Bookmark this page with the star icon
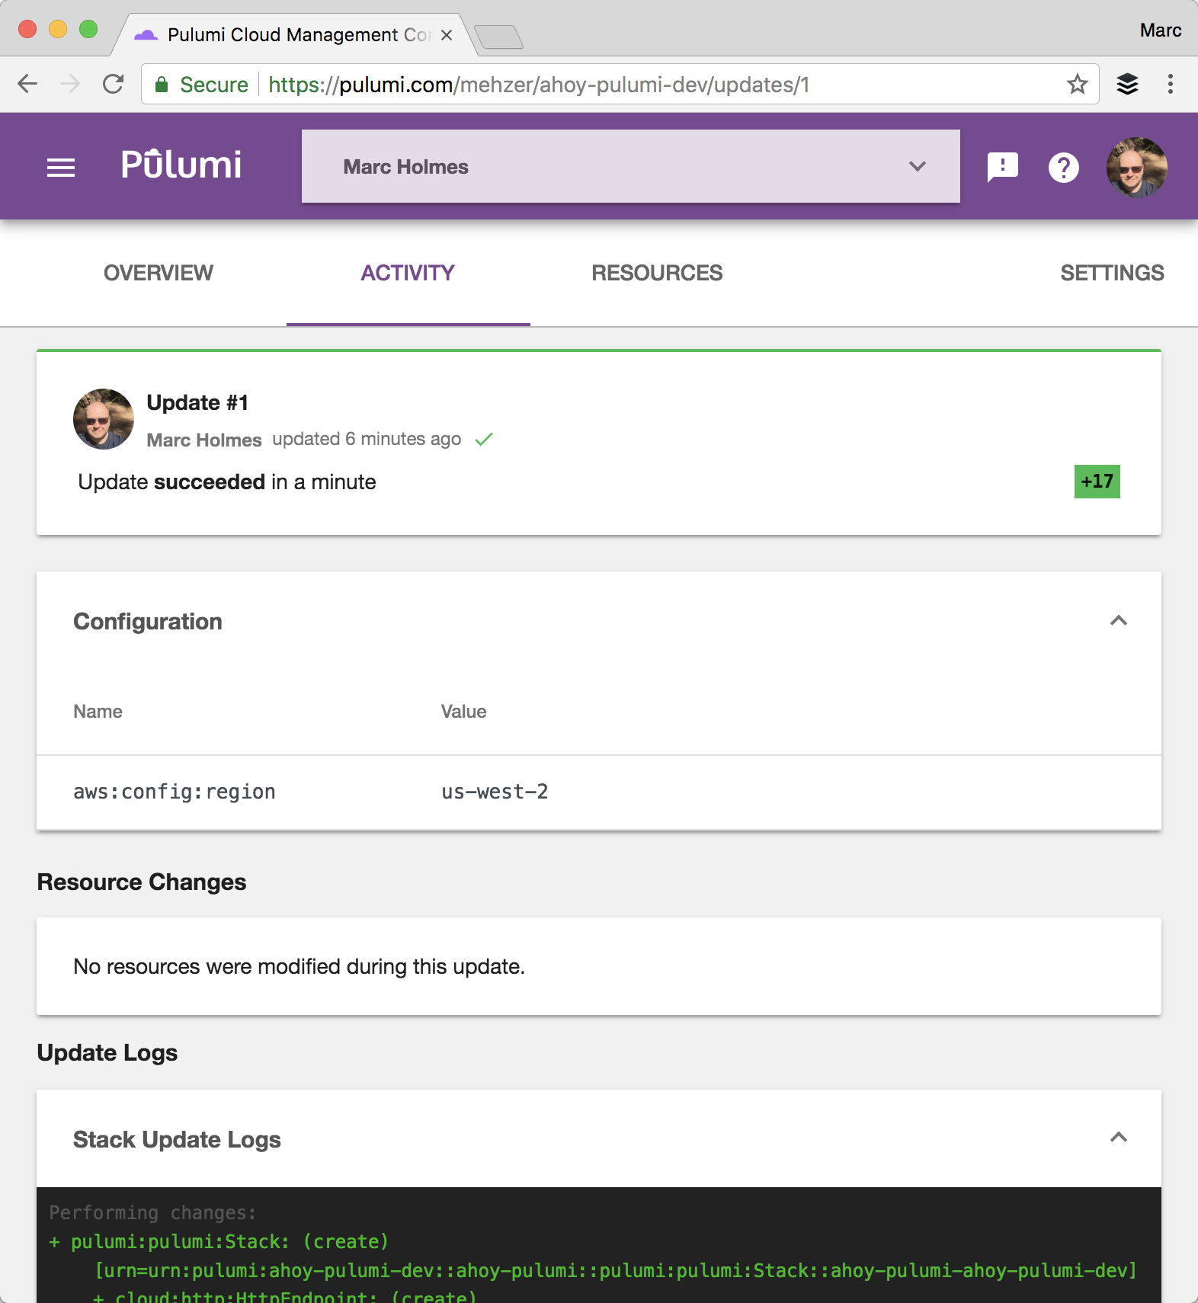The height and width of the screenshot is (1303, 1198). tap(1077, 84)
